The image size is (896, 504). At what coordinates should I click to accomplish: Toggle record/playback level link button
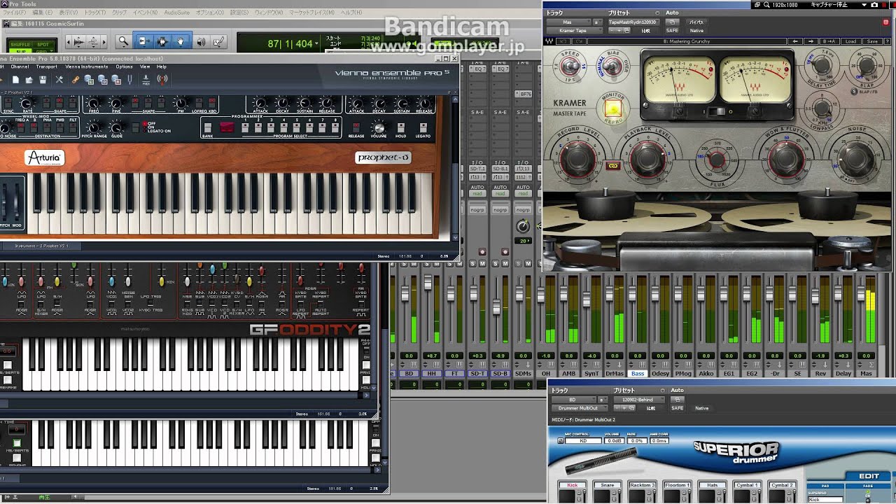click(612, 166)
